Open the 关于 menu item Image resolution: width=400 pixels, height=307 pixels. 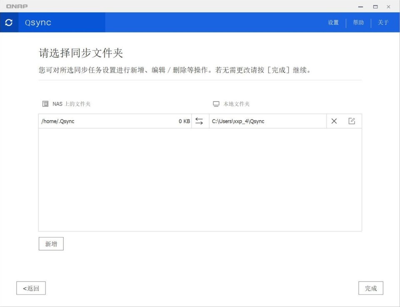coord(383,22)
